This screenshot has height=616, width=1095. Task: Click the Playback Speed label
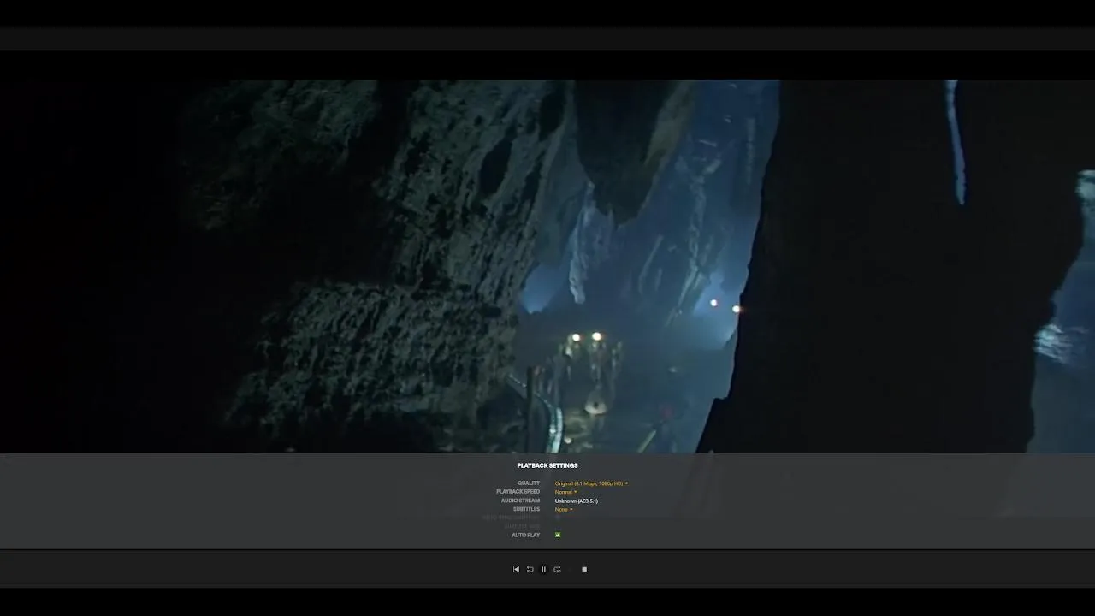(x=518, y=492)
